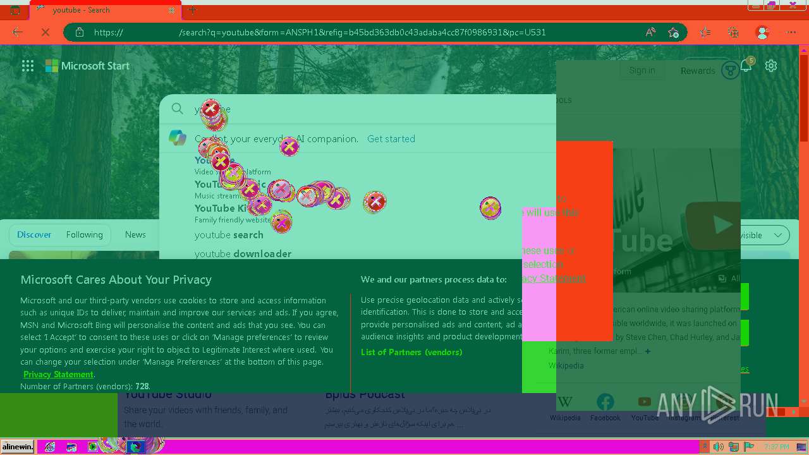Screen dimensions: 809x455
Task: Open a new browser tab
Action: tap(193, 10)
